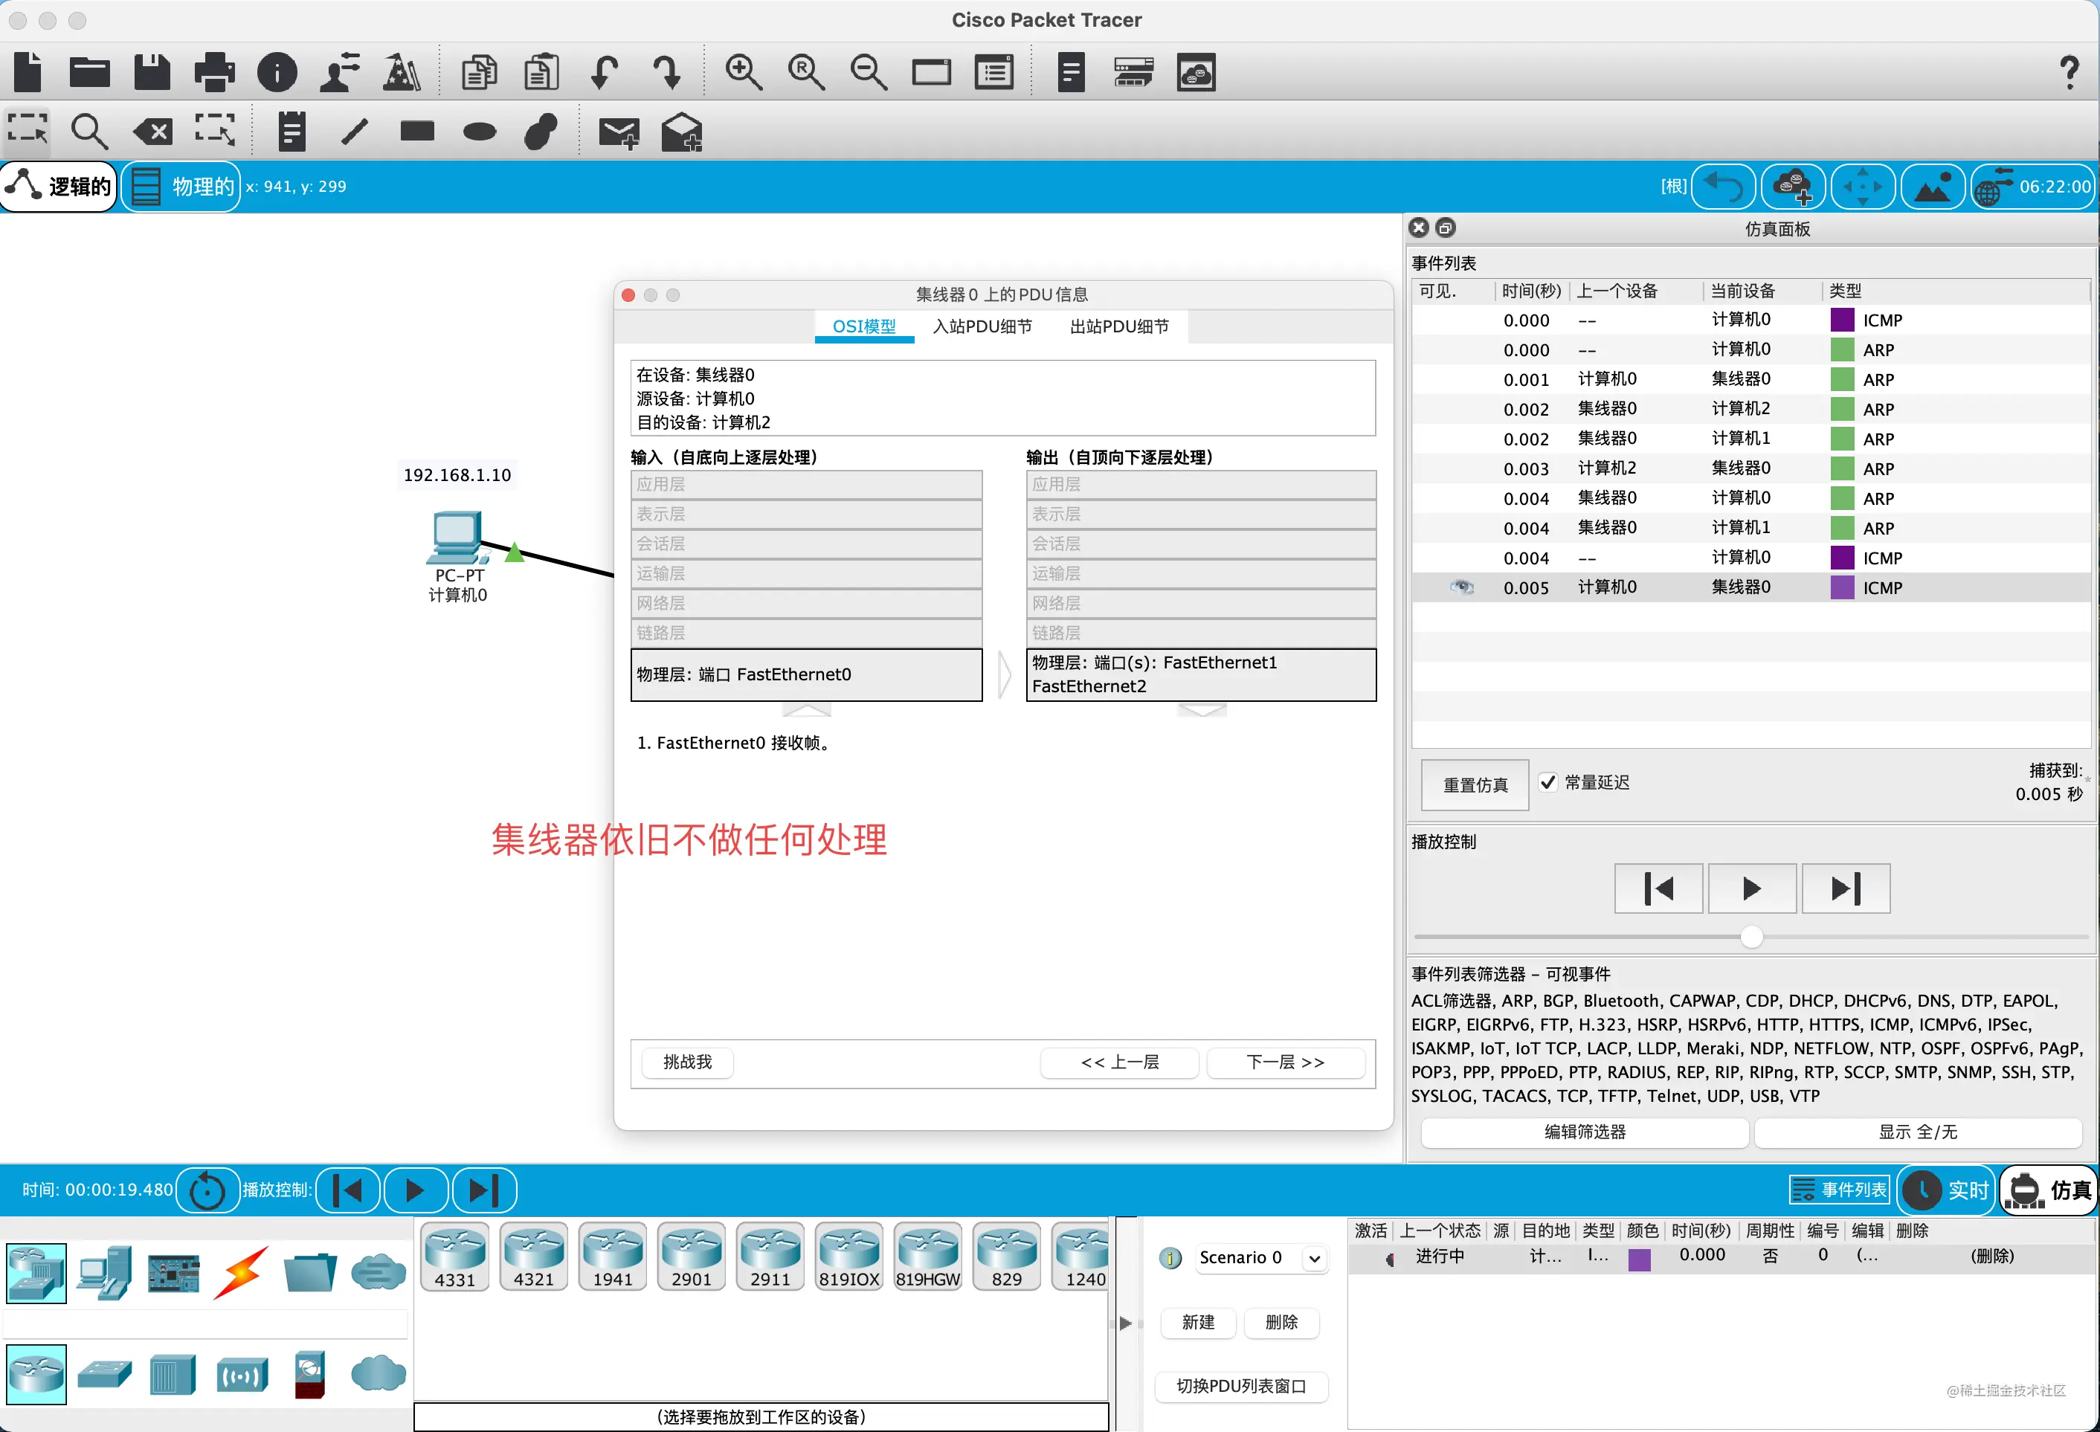
Task: Click bottom bar play control
Action: pos(416,1190)
